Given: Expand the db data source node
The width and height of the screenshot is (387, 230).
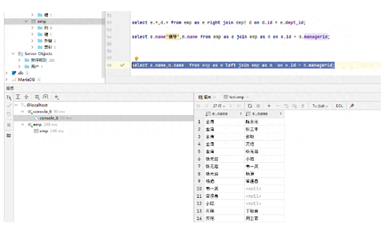Looking at the screenshot, I should coord(7,73).
